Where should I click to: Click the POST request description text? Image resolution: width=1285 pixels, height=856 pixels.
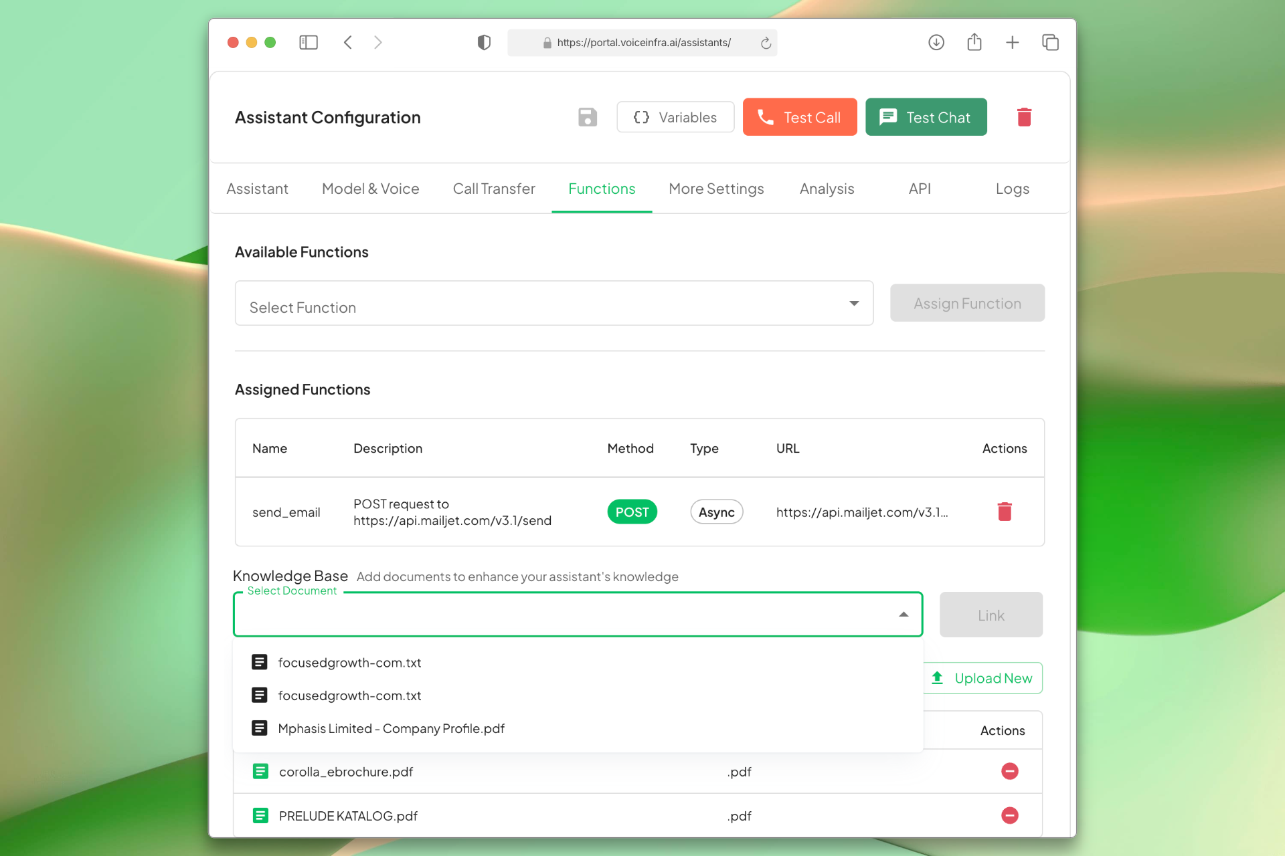[x=452, y=512]
